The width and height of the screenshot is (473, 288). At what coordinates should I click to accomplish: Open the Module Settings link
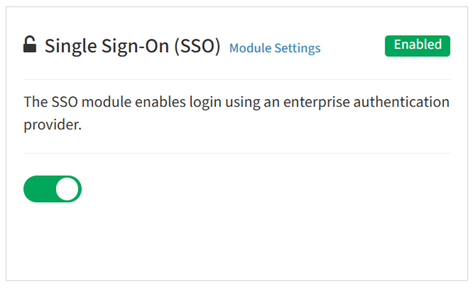tap(275, 48)
